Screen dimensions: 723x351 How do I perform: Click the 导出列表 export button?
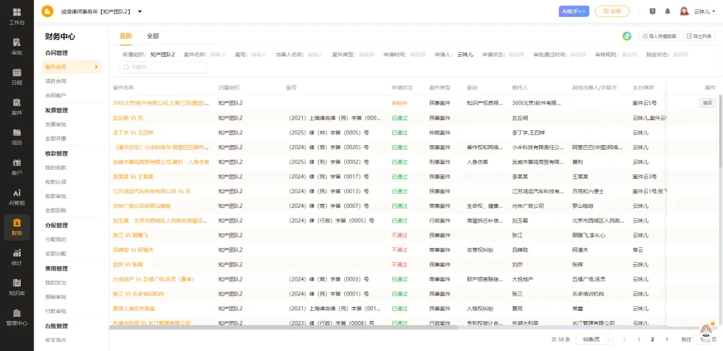coord(699,36)
